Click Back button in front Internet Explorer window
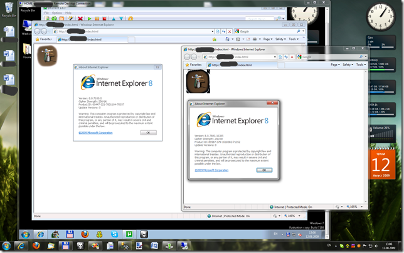404x253 pixels. pyautogui.click(x=187, y=57)
